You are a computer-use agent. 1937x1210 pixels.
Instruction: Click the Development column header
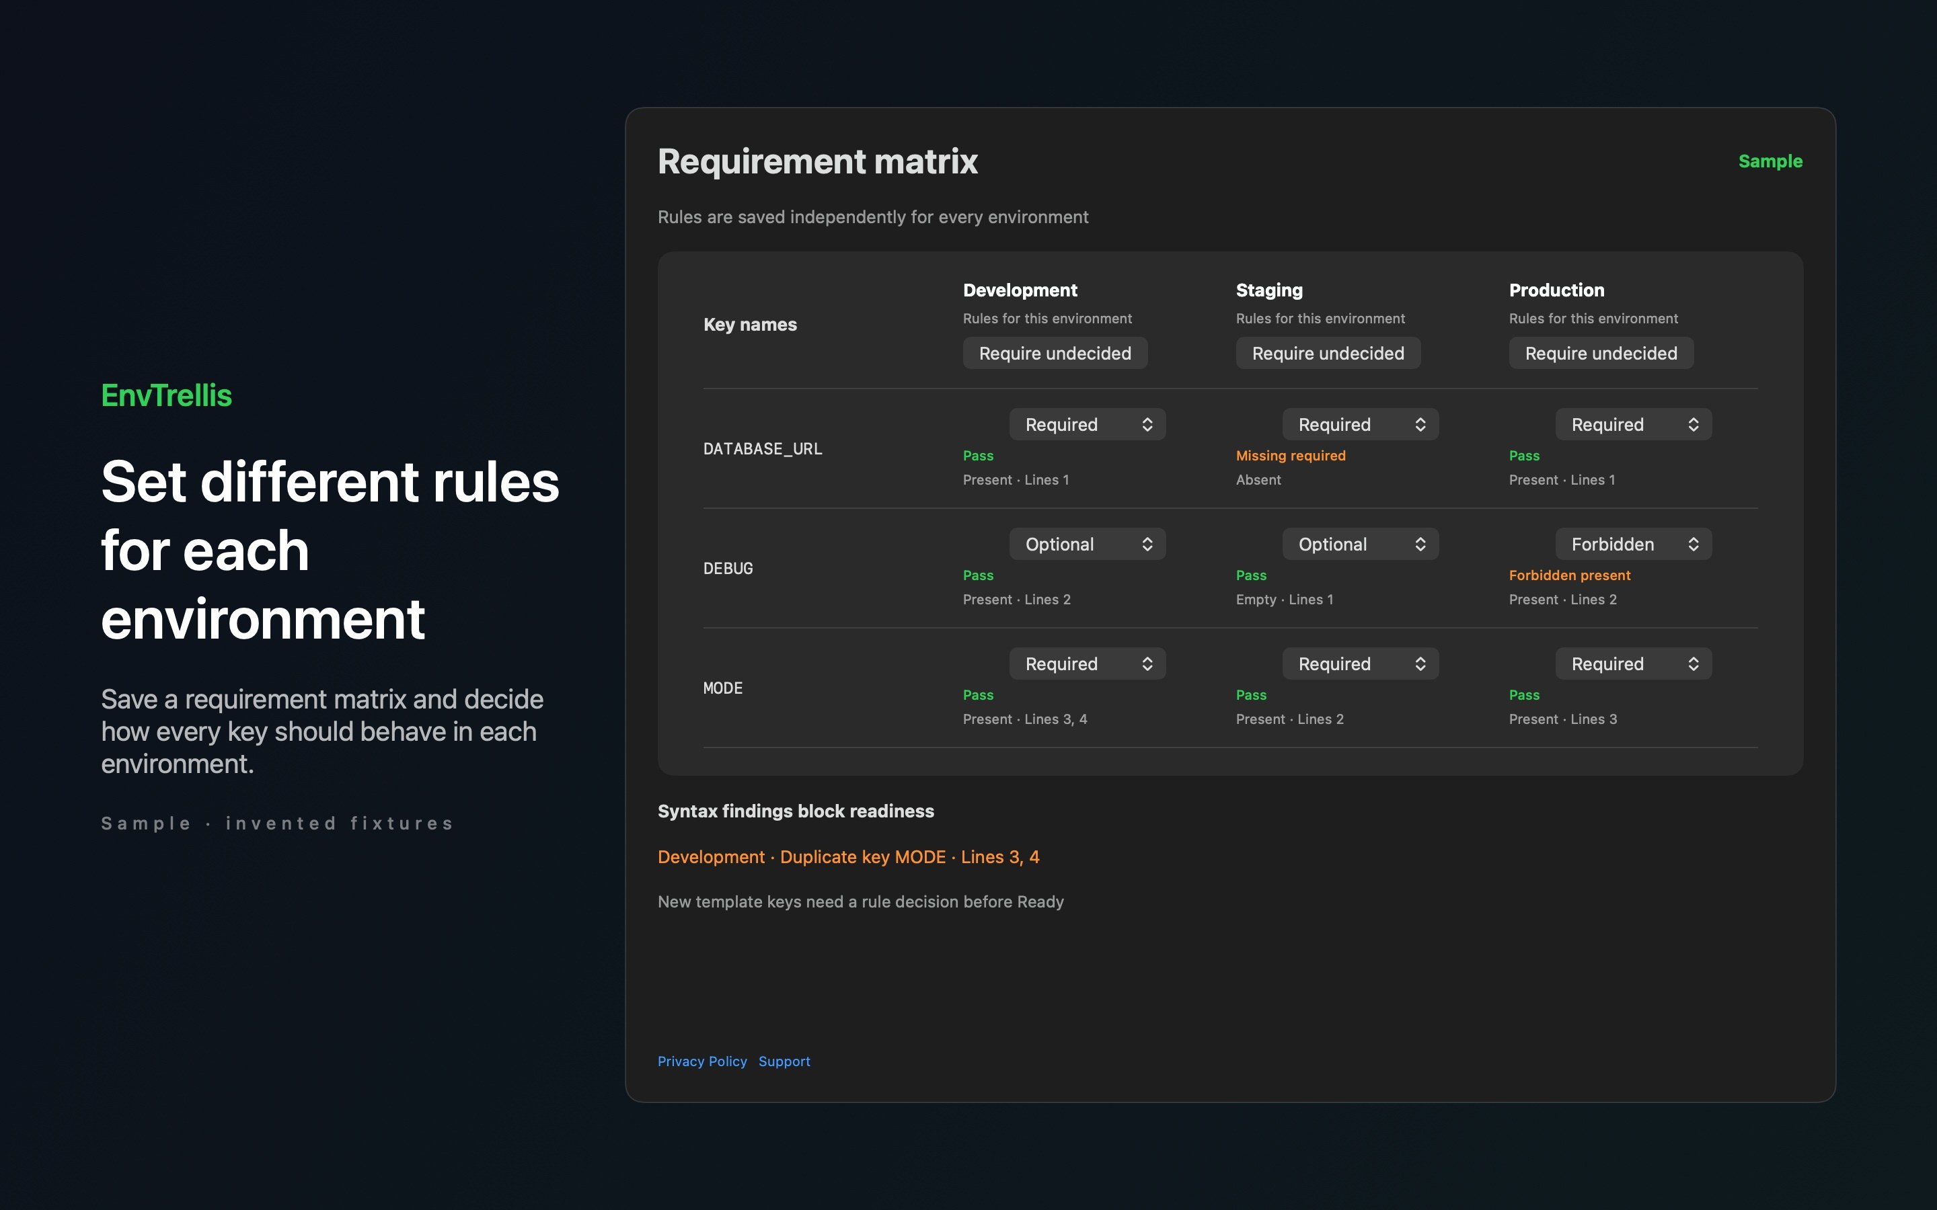(1020, 290)
